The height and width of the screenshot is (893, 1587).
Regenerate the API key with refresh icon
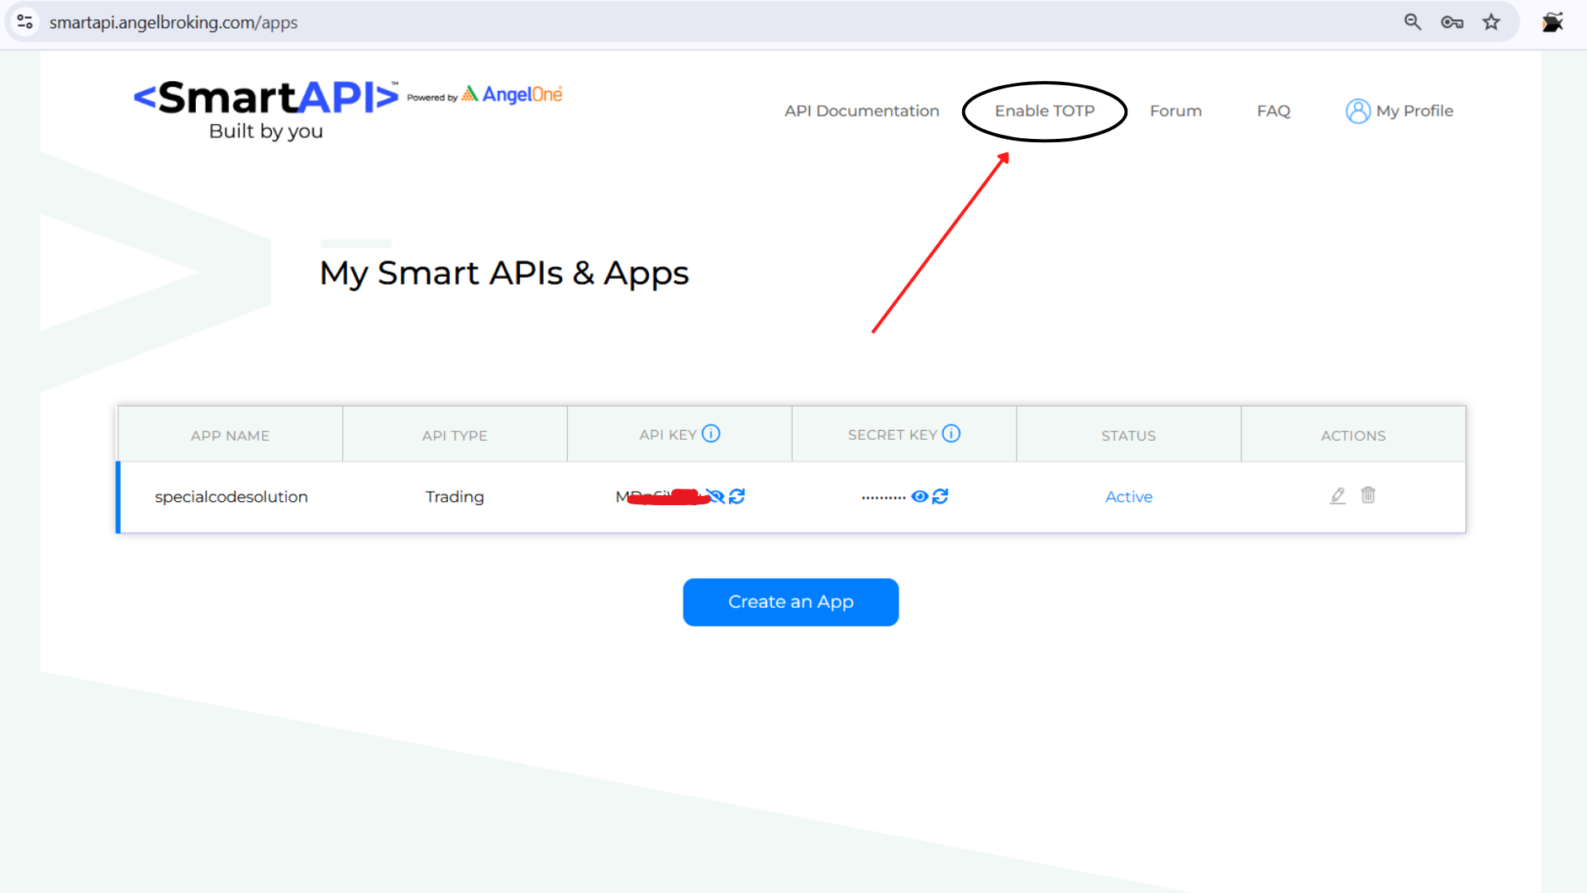point(737,496)
